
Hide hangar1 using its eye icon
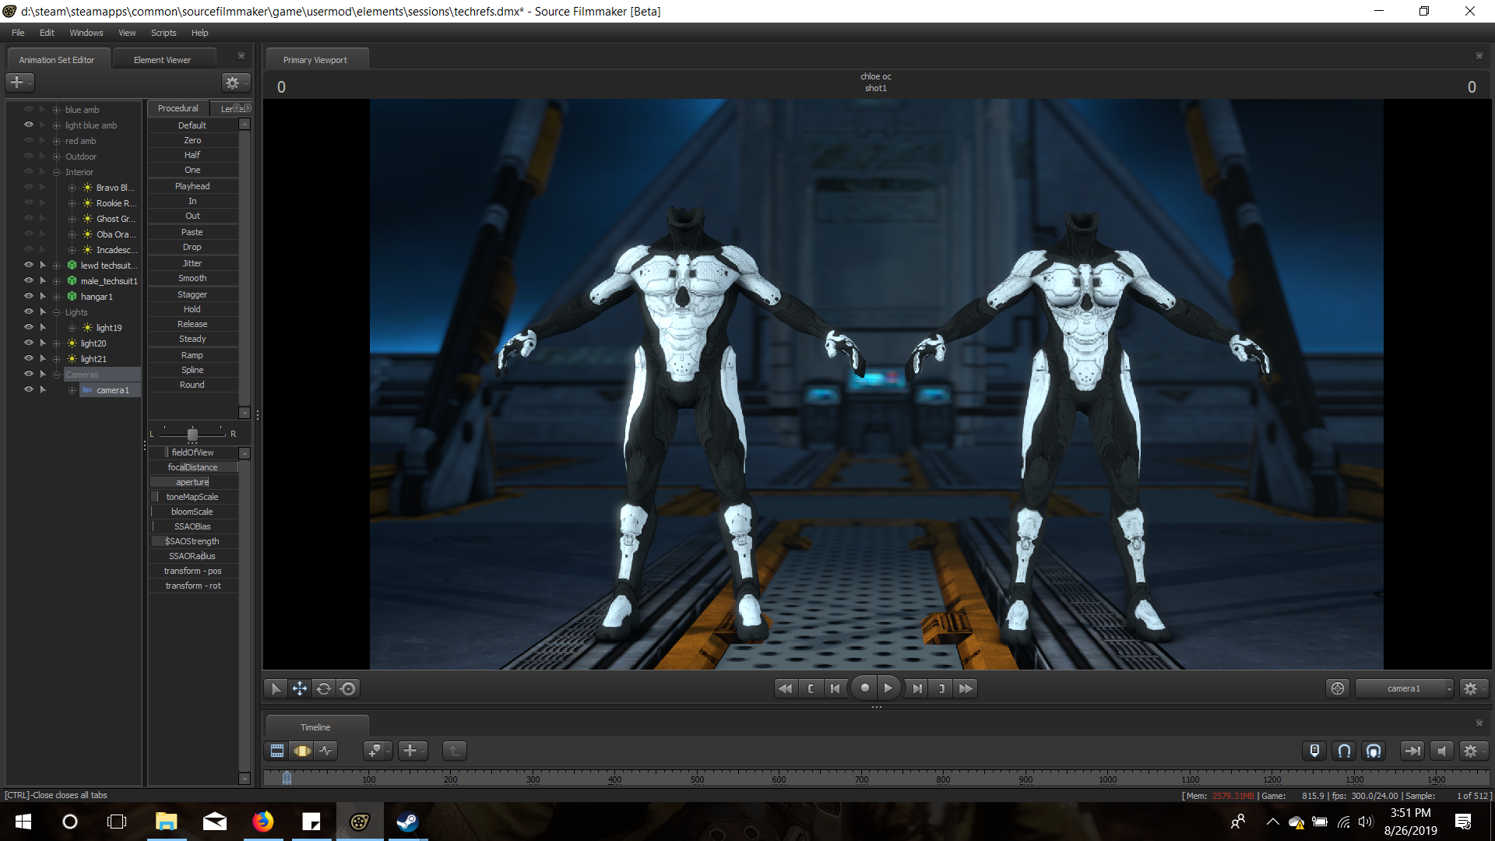click(29, 296)
